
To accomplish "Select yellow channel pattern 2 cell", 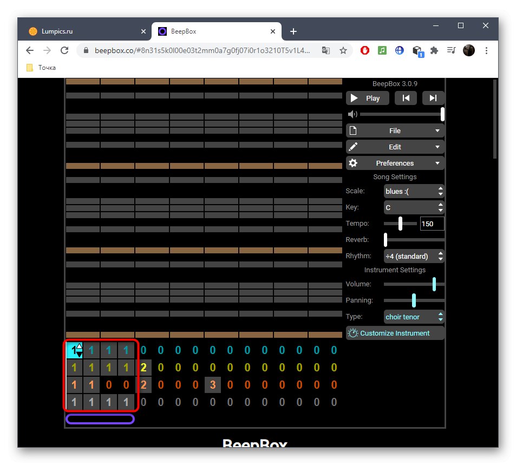I will point(143,368).
